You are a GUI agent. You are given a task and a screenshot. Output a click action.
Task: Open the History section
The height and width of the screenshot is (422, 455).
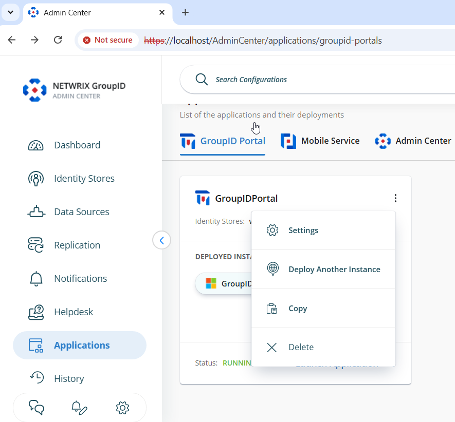68,378
